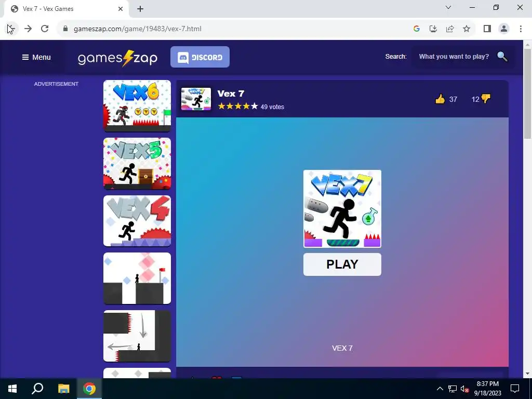This screenshot has height=399, width=532.
Task: Click the 'VEX 7' caption below the PLAY button
Action: pos(342,348)
